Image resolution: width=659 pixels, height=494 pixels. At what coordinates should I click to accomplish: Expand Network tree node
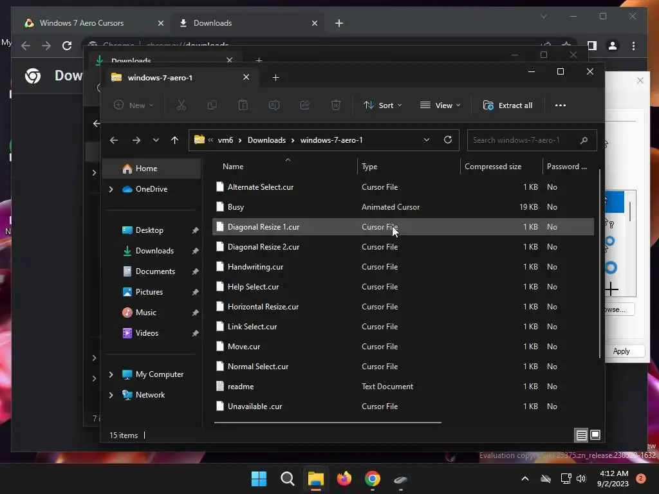click(x=111, y=396)
